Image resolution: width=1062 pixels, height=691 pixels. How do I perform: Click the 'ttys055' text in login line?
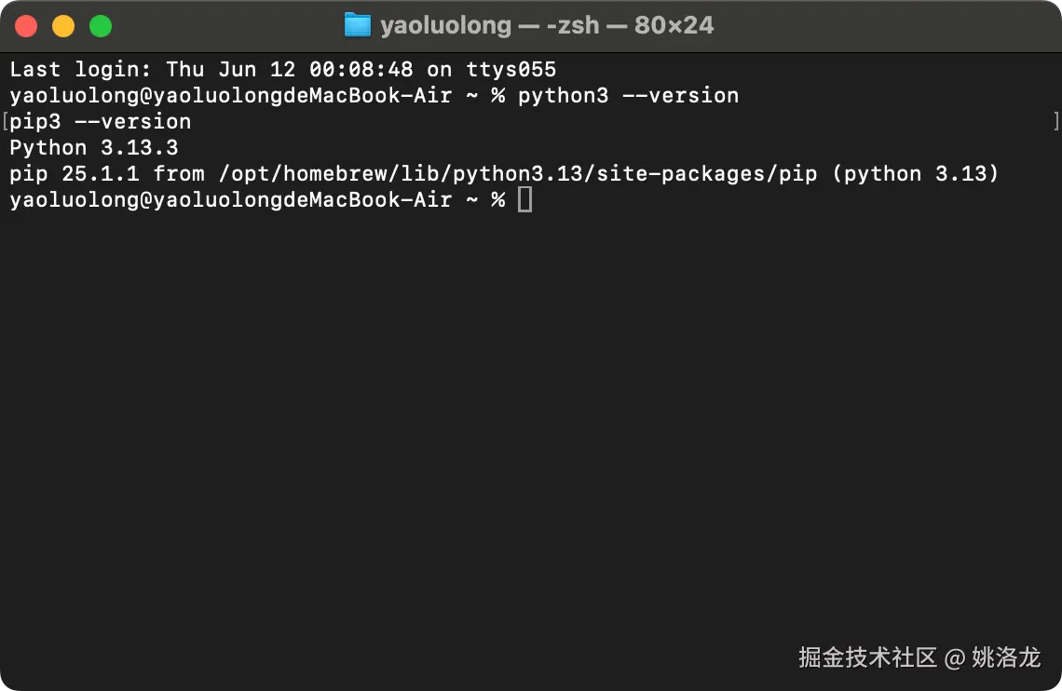[511, 70]
